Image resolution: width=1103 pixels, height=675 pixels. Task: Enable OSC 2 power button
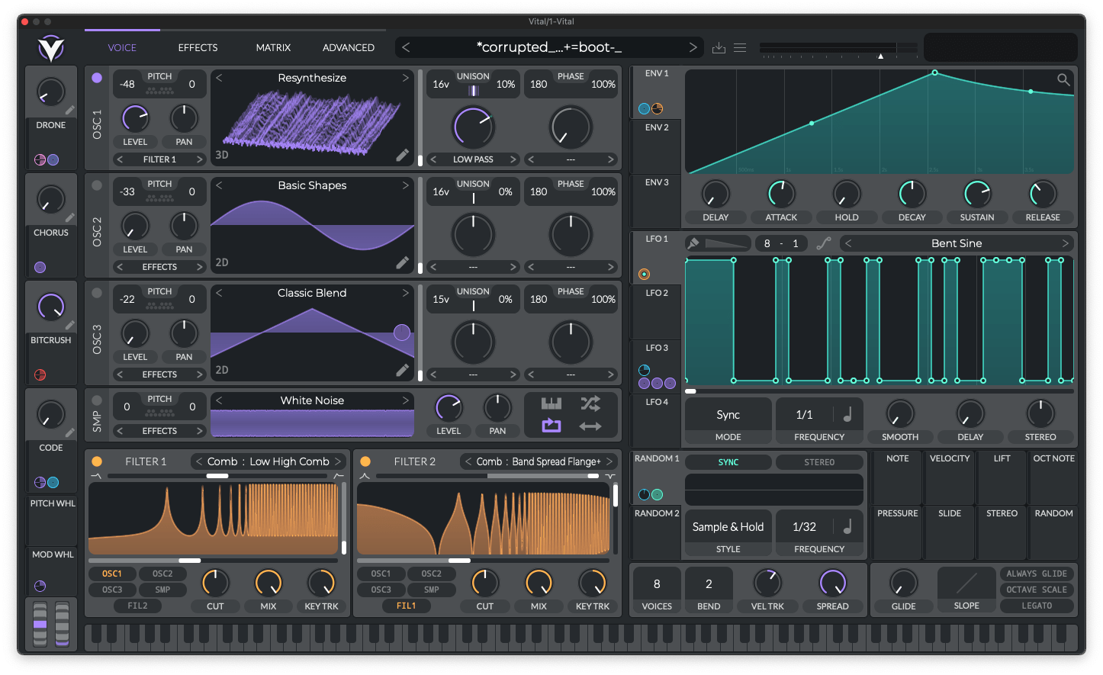pos(97,185)
